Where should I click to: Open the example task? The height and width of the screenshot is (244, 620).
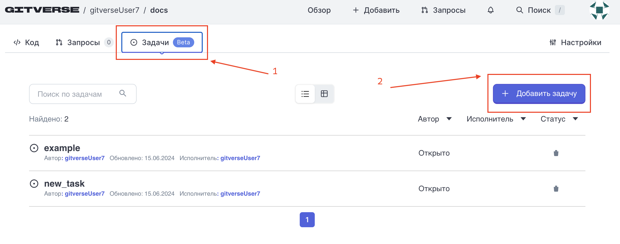pyautogui.click(x=62, y=148)
